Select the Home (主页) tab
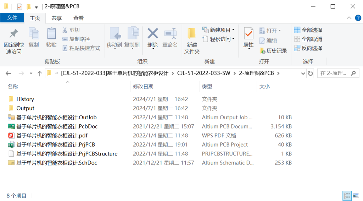This screenshot has width=363, height=201. click(x=35, y=18)
